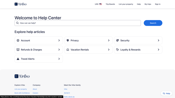Viewport: 175px width, 98px height.
Task: Expand the Loyalty & Rewards chevron
Action: [x=158, y=49]
